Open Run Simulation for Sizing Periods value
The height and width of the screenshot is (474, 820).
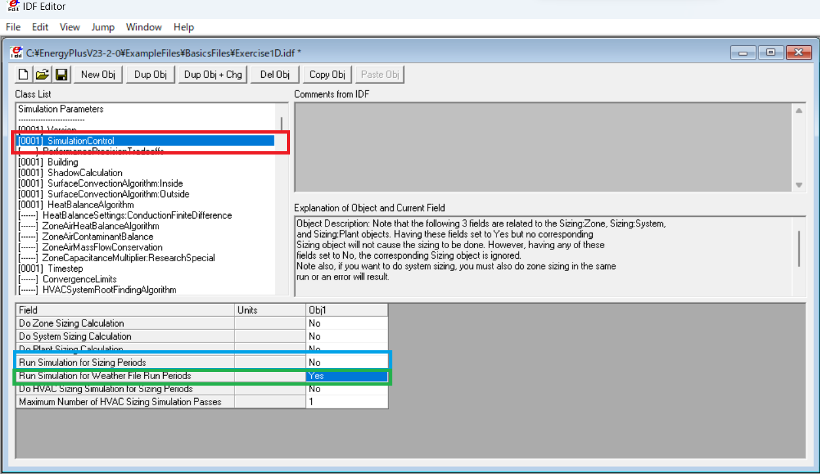tap(346, 363)
